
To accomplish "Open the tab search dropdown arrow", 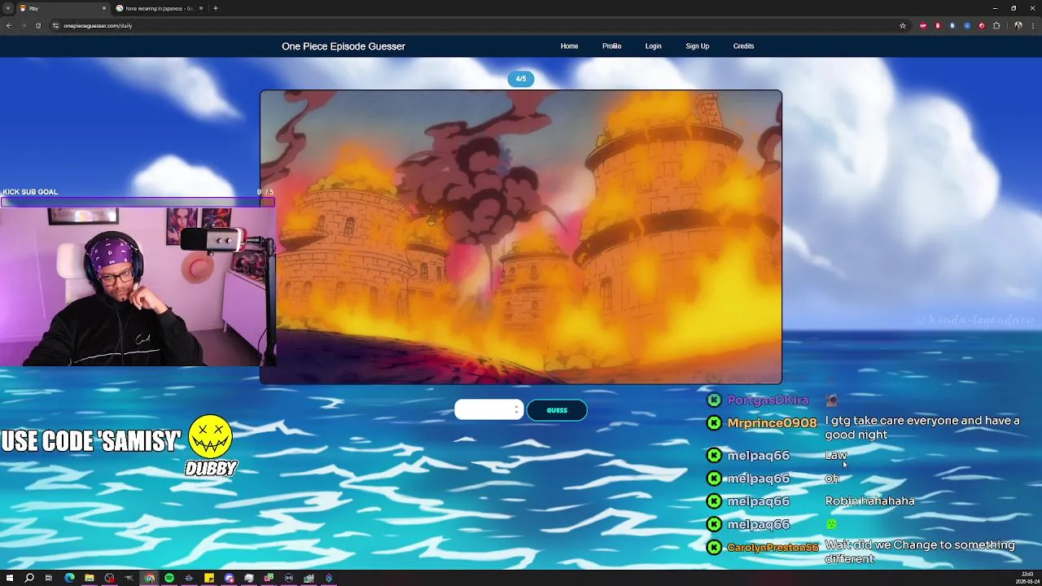I will click(8, 8).
